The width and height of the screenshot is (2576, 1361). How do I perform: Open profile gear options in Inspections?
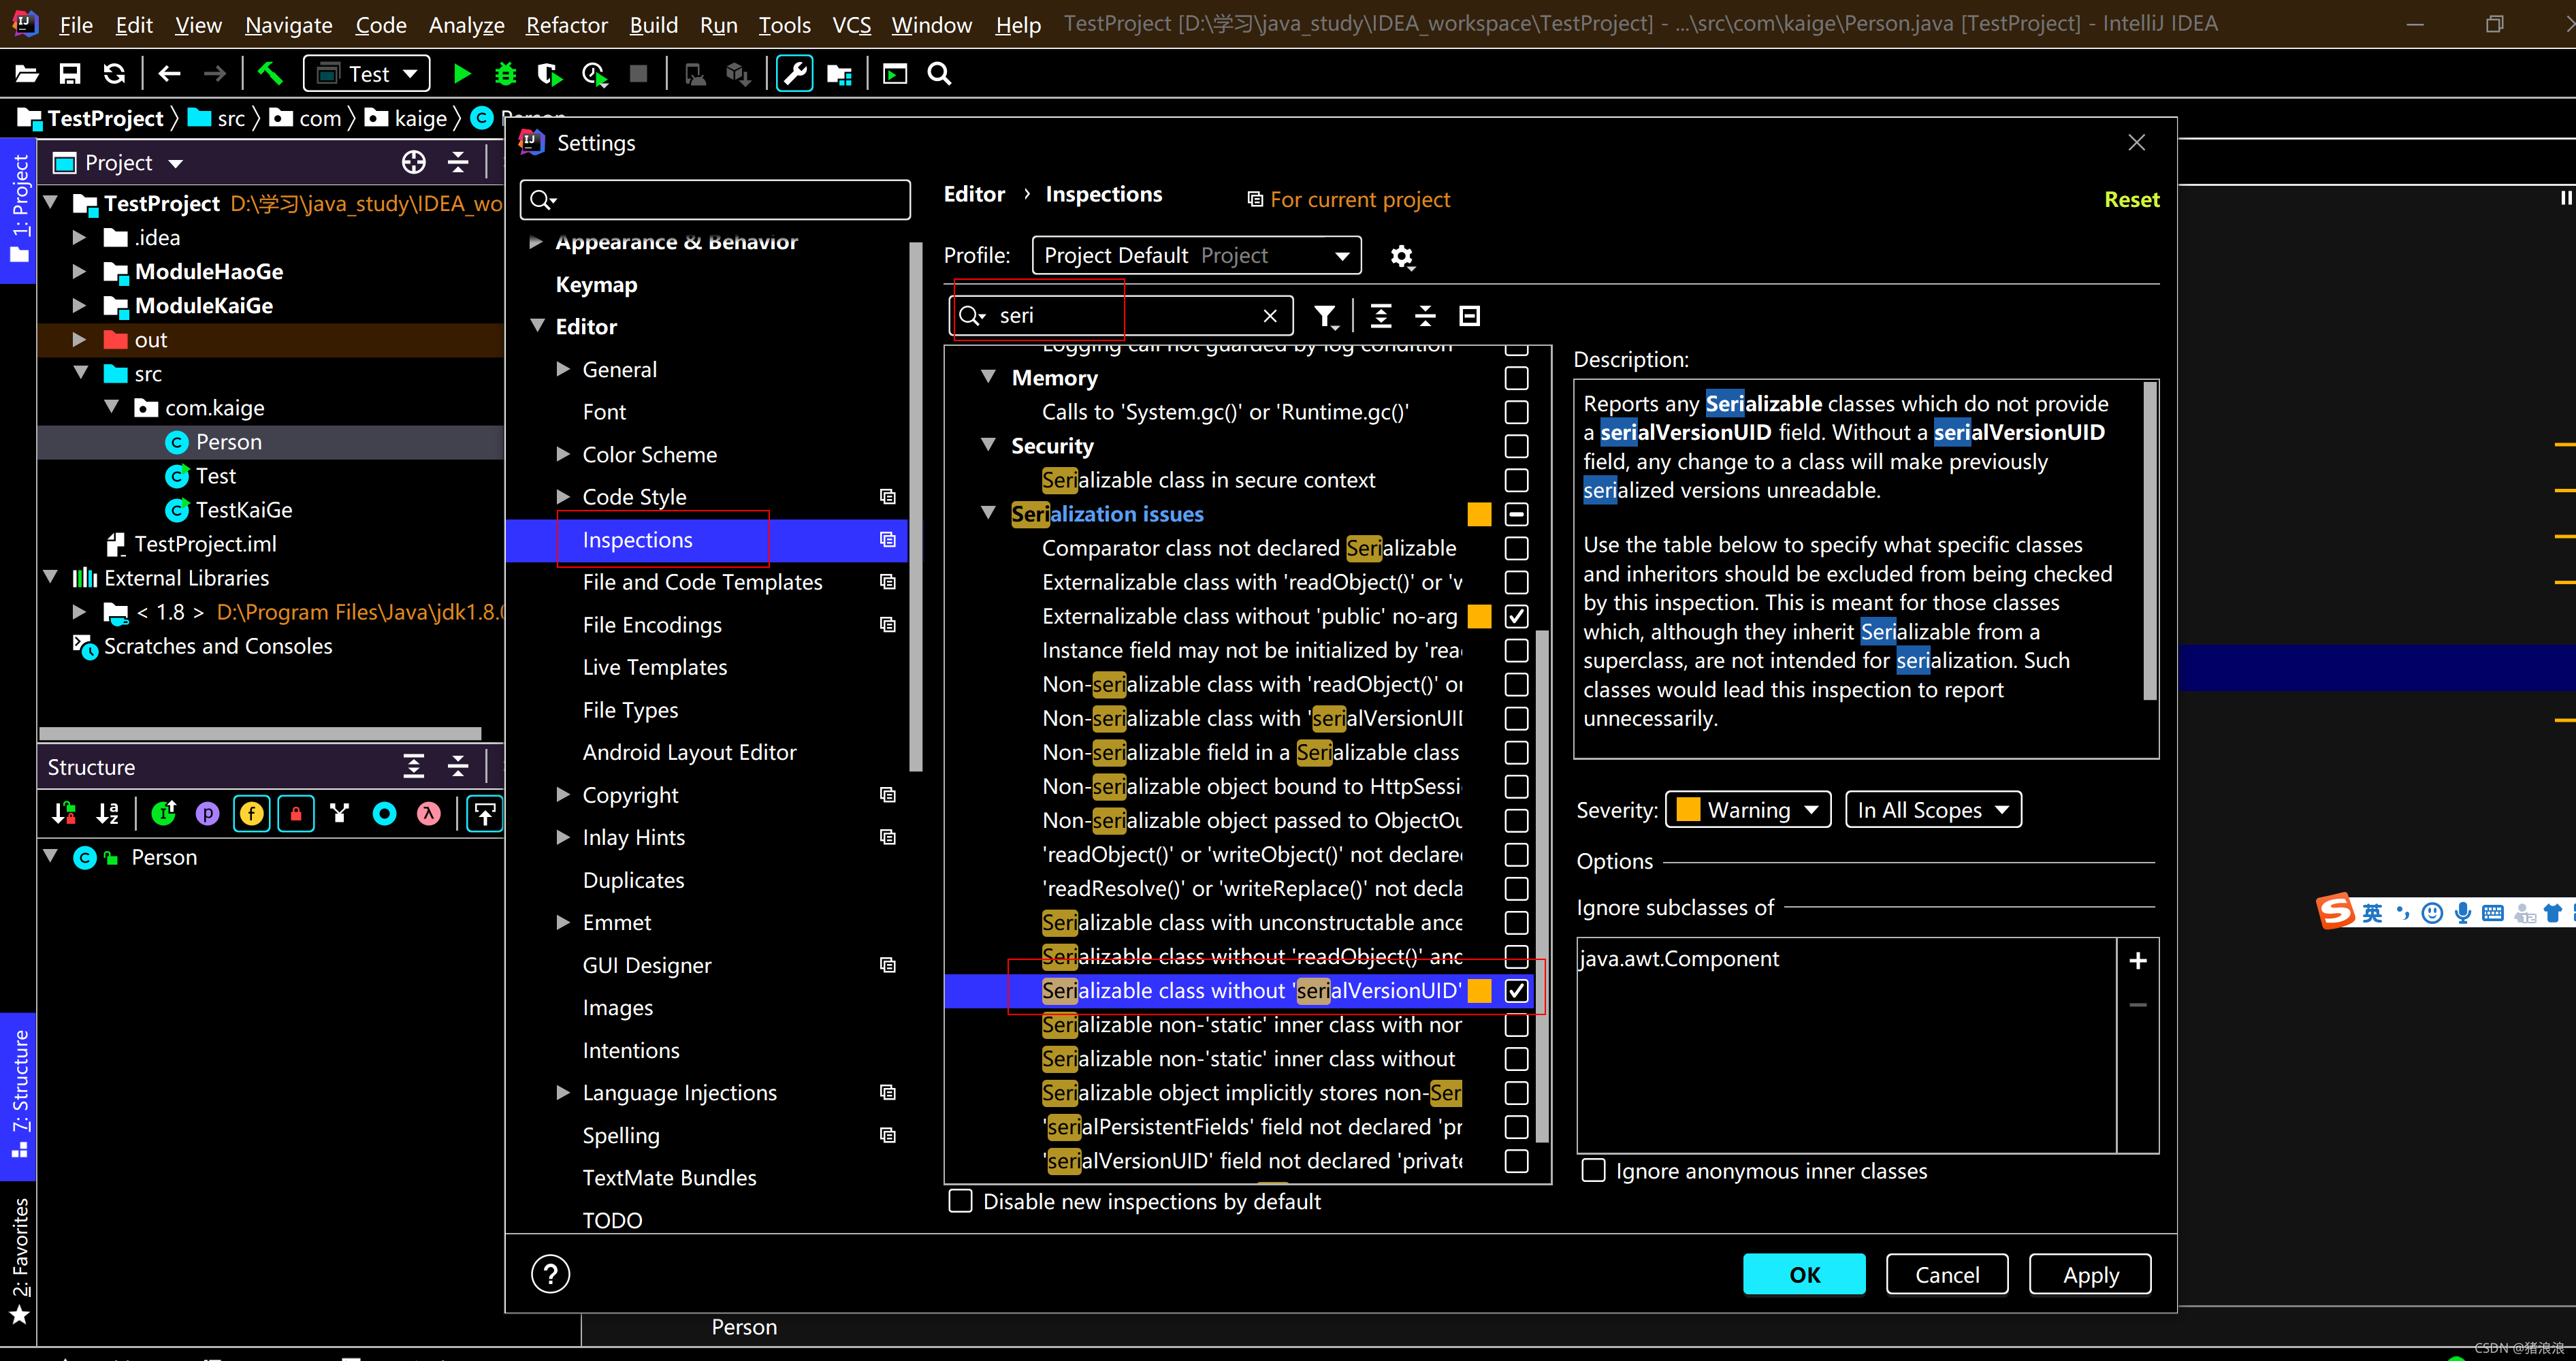point(1402,256)
